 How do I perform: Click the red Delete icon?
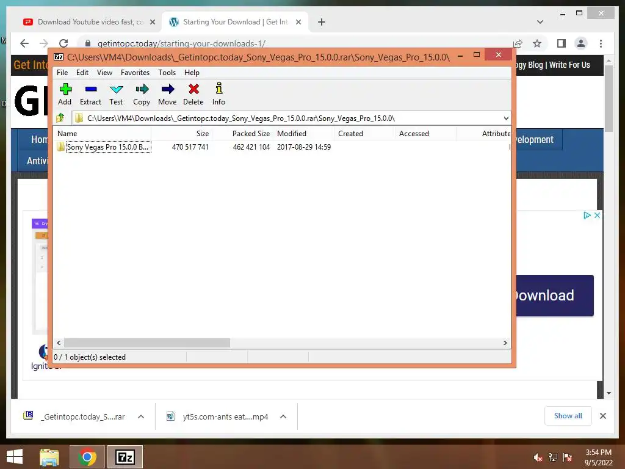[x=193, y=94]
